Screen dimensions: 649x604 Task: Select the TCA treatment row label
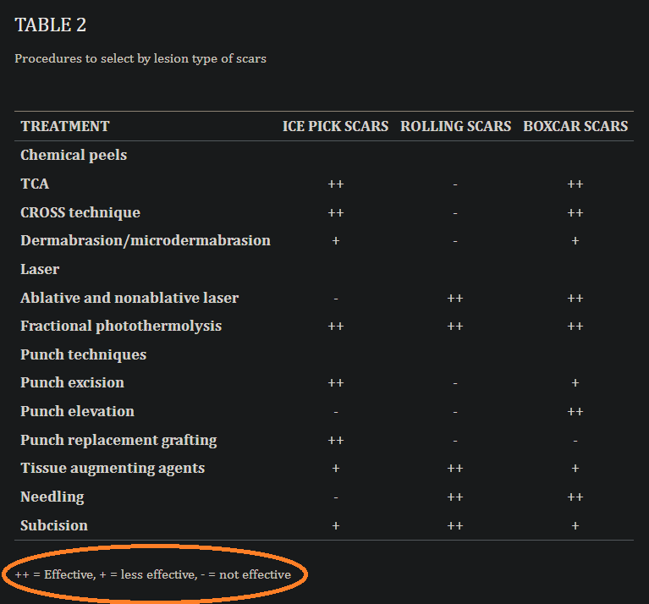point(35,184)
